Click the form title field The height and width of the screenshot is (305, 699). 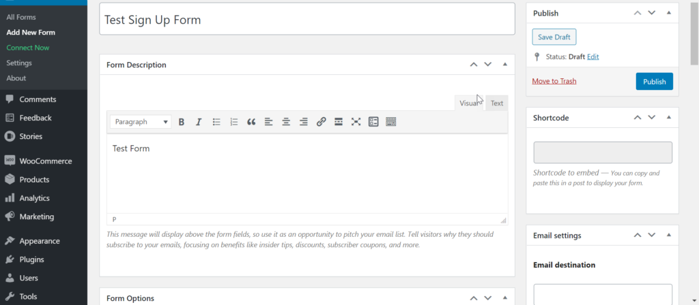click(307, 19)
